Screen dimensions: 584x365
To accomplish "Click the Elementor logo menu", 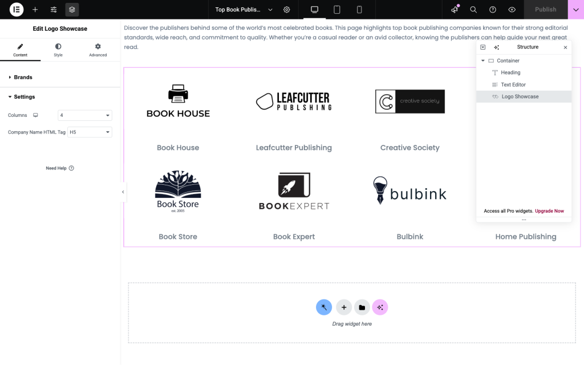I will point(17,9).
